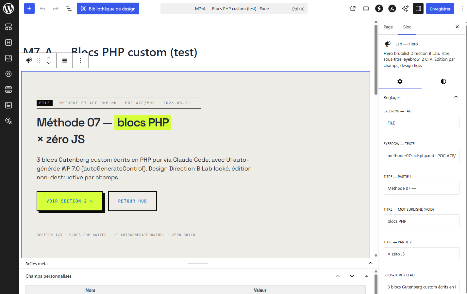
Task: Click the star badge sidebar icon
Action: pos(8,74)
